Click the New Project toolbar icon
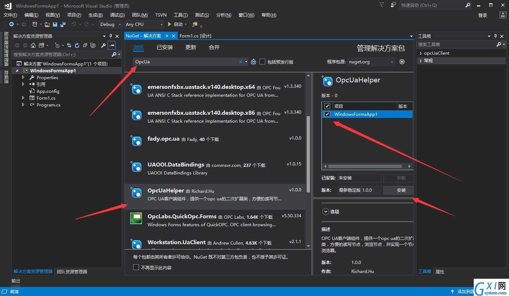 35,24
